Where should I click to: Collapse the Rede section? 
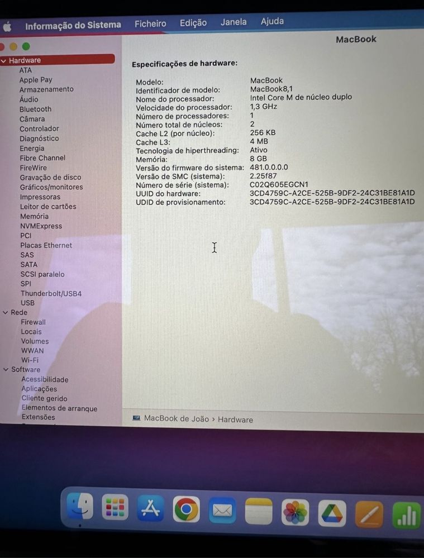6,312
